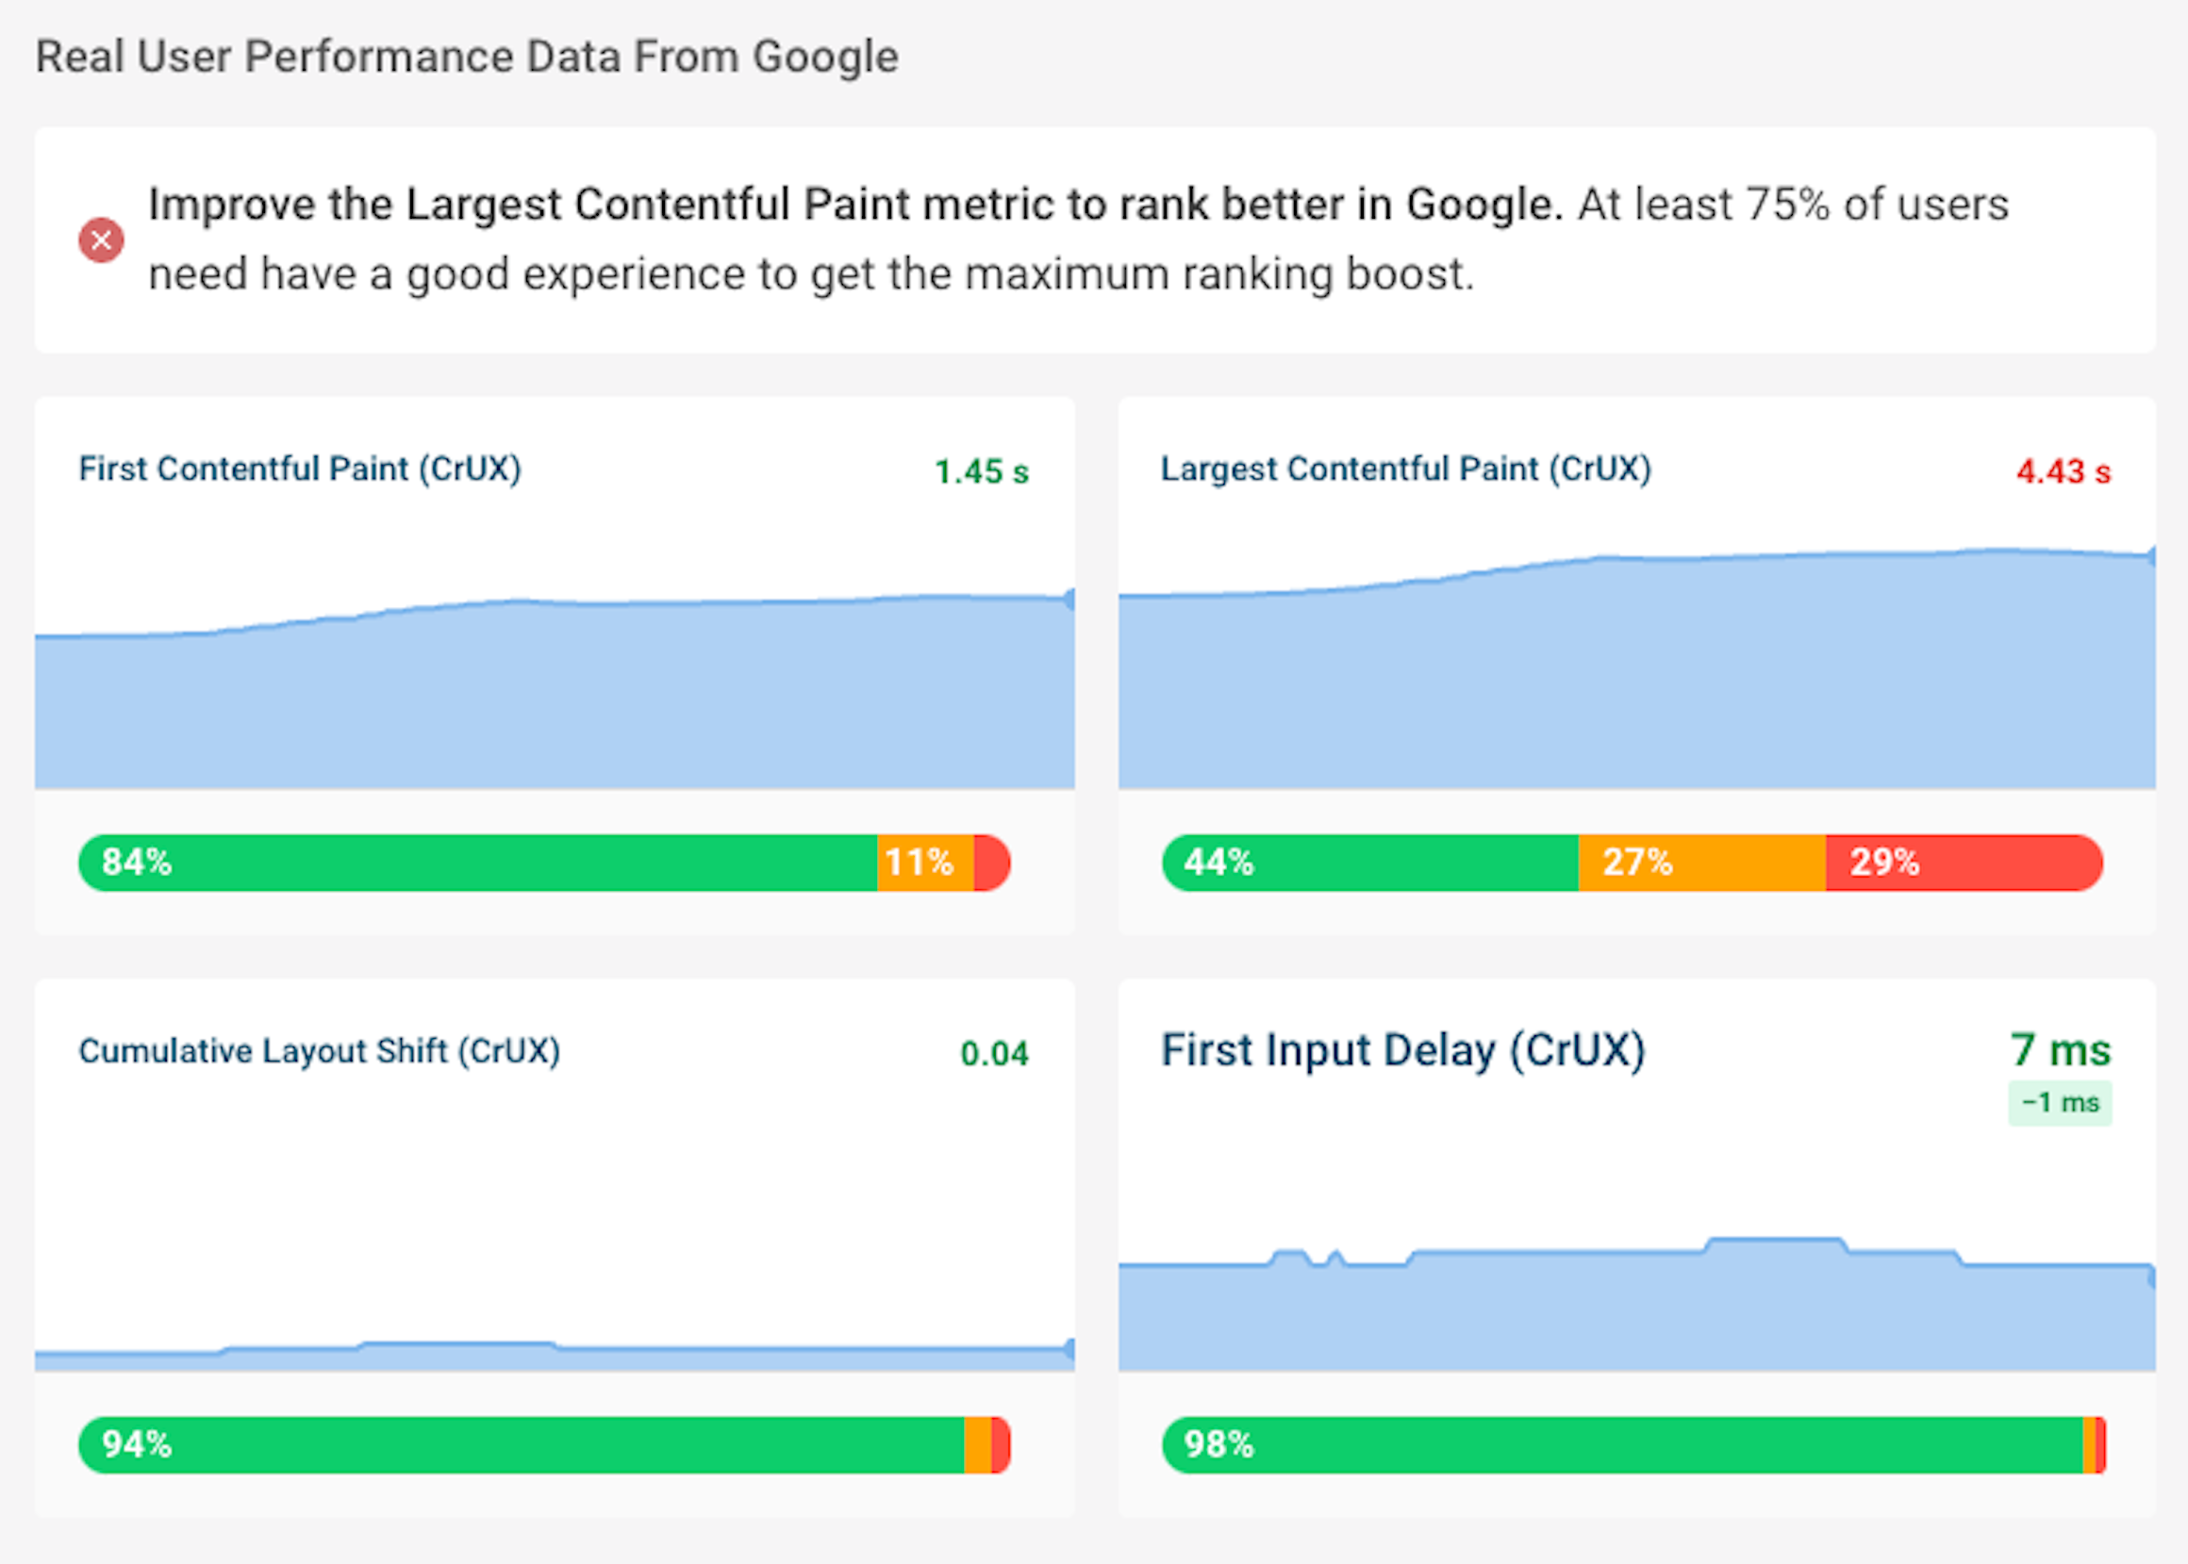Click the red 4.43 s LCP value
The width and height of the screenshot is (2188, 1564).
tap(2063, 471)
